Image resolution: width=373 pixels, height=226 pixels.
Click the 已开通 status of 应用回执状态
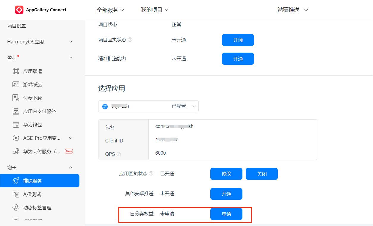click(x=167, y=173)
